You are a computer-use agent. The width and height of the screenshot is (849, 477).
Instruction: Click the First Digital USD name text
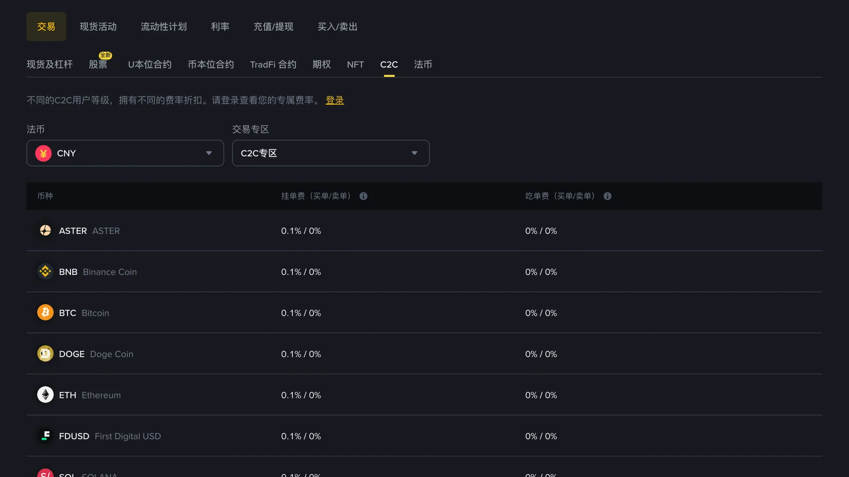128,436
